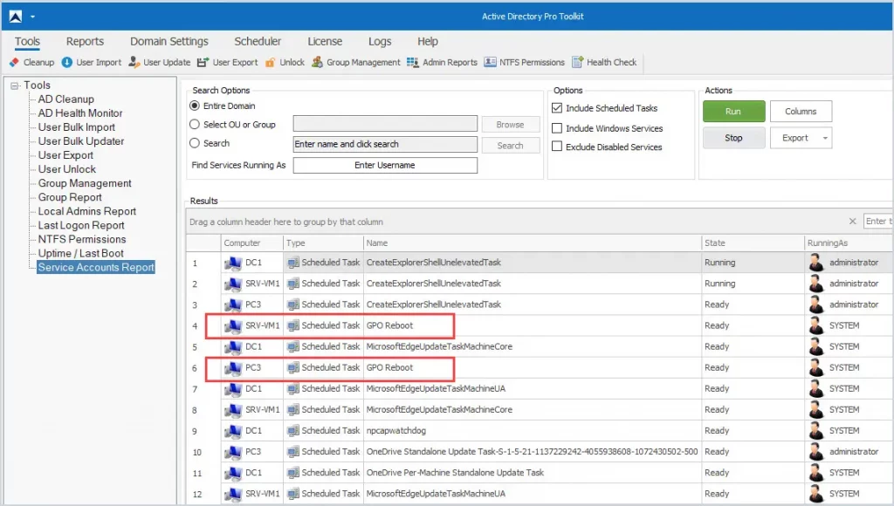Click the Search button beside name field
This screenshot has width=894, height=506.
(x=510, y=146)
